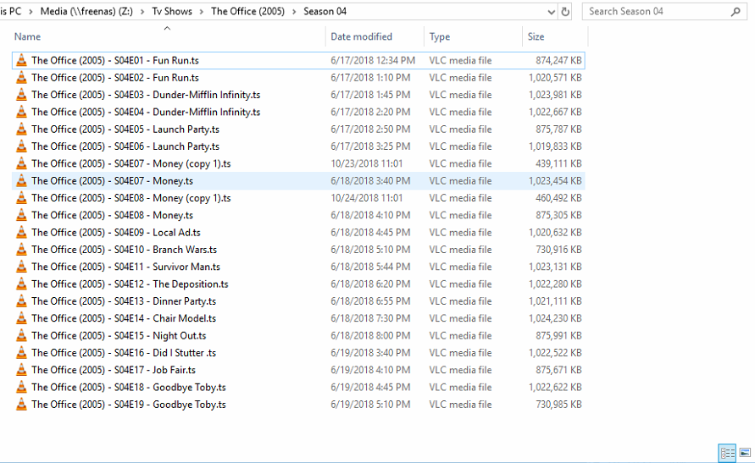This screenshot has width=755, height=463.
Task: Expand the chevron after The Office (2005) breadcrumb
Action: (x=294, y=12)
